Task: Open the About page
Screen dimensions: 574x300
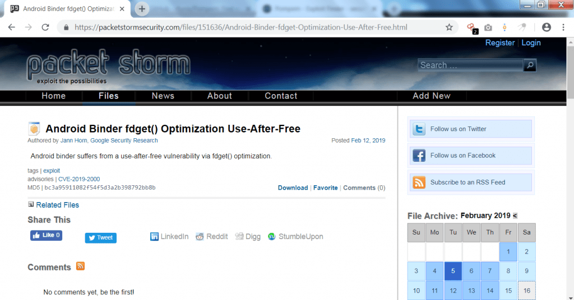Action: [x=220, y=96]
